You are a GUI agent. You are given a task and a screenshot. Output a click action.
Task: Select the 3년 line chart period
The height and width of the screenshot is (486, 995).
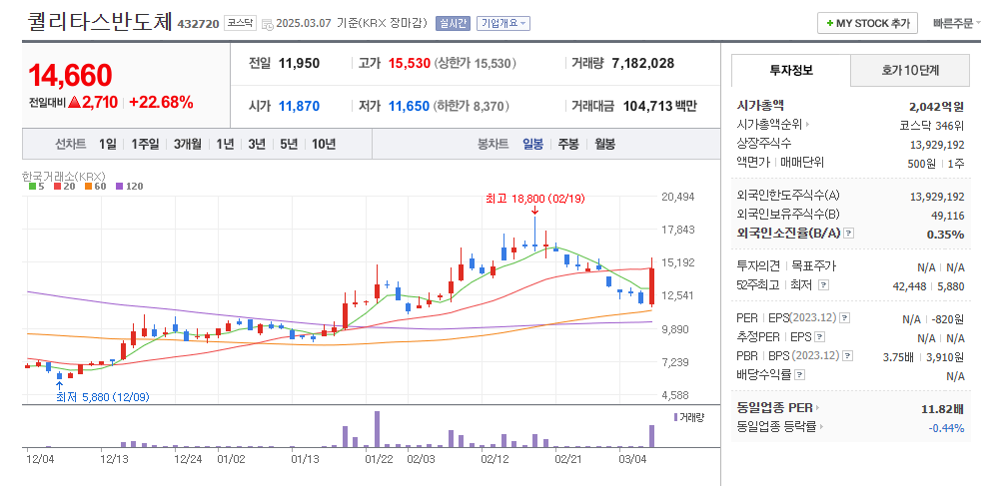257,144
